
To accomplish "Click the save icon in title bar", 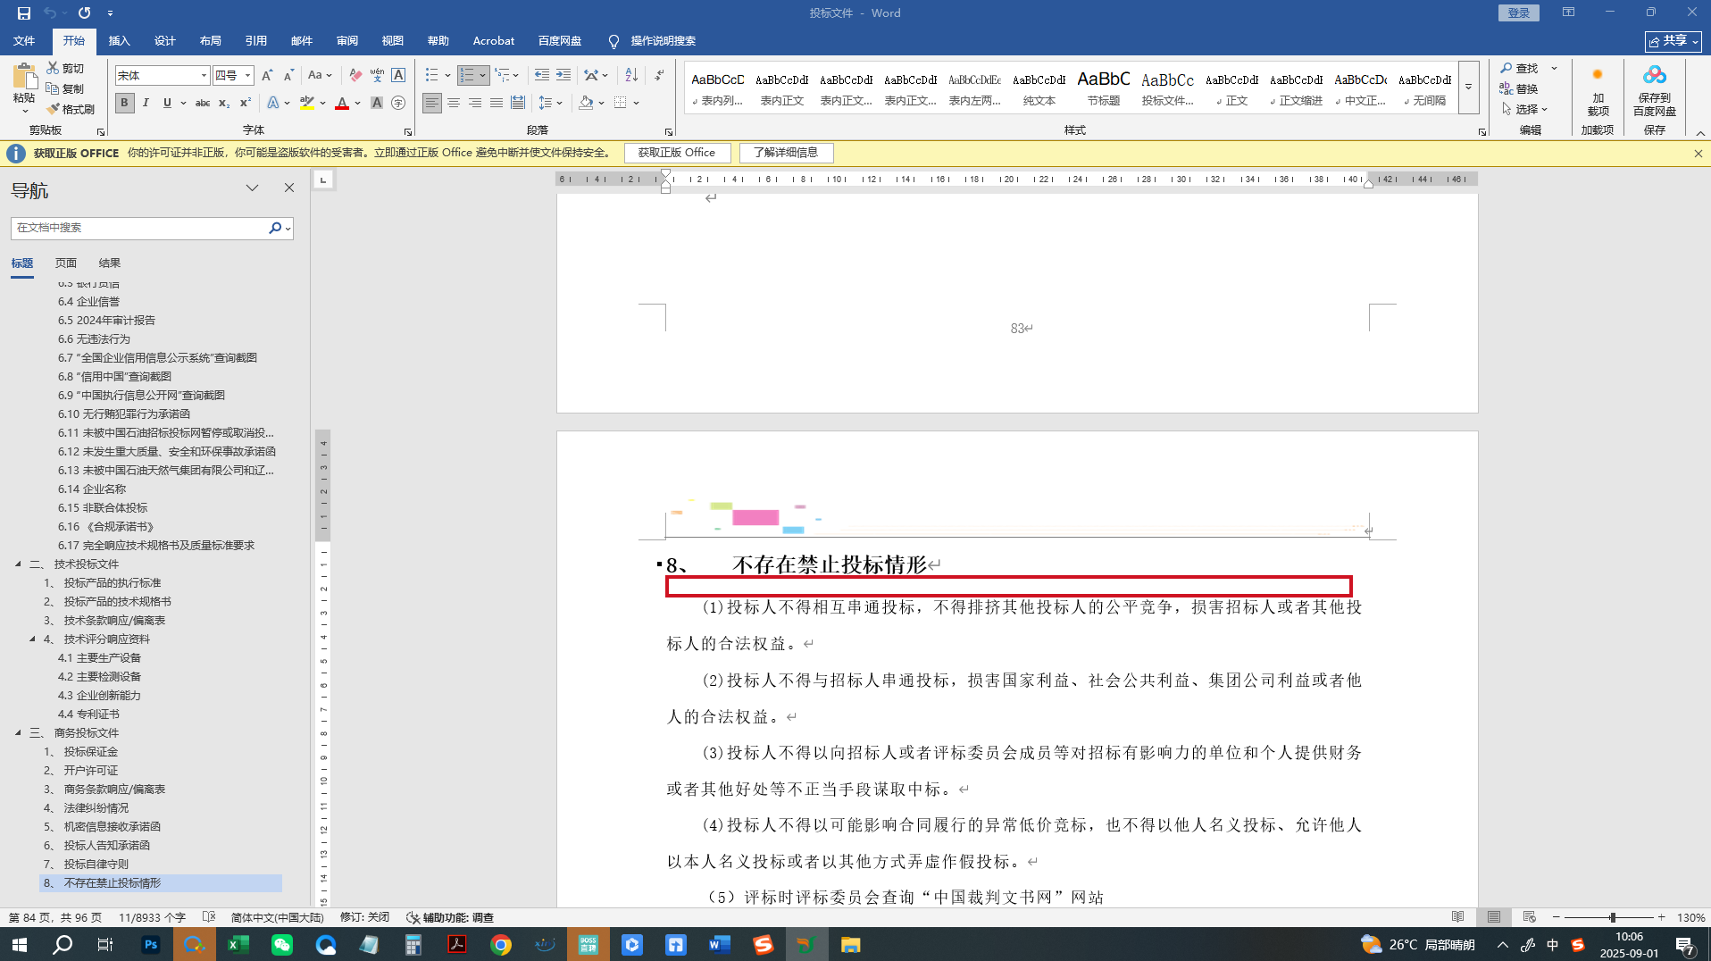I will (24, 13).
